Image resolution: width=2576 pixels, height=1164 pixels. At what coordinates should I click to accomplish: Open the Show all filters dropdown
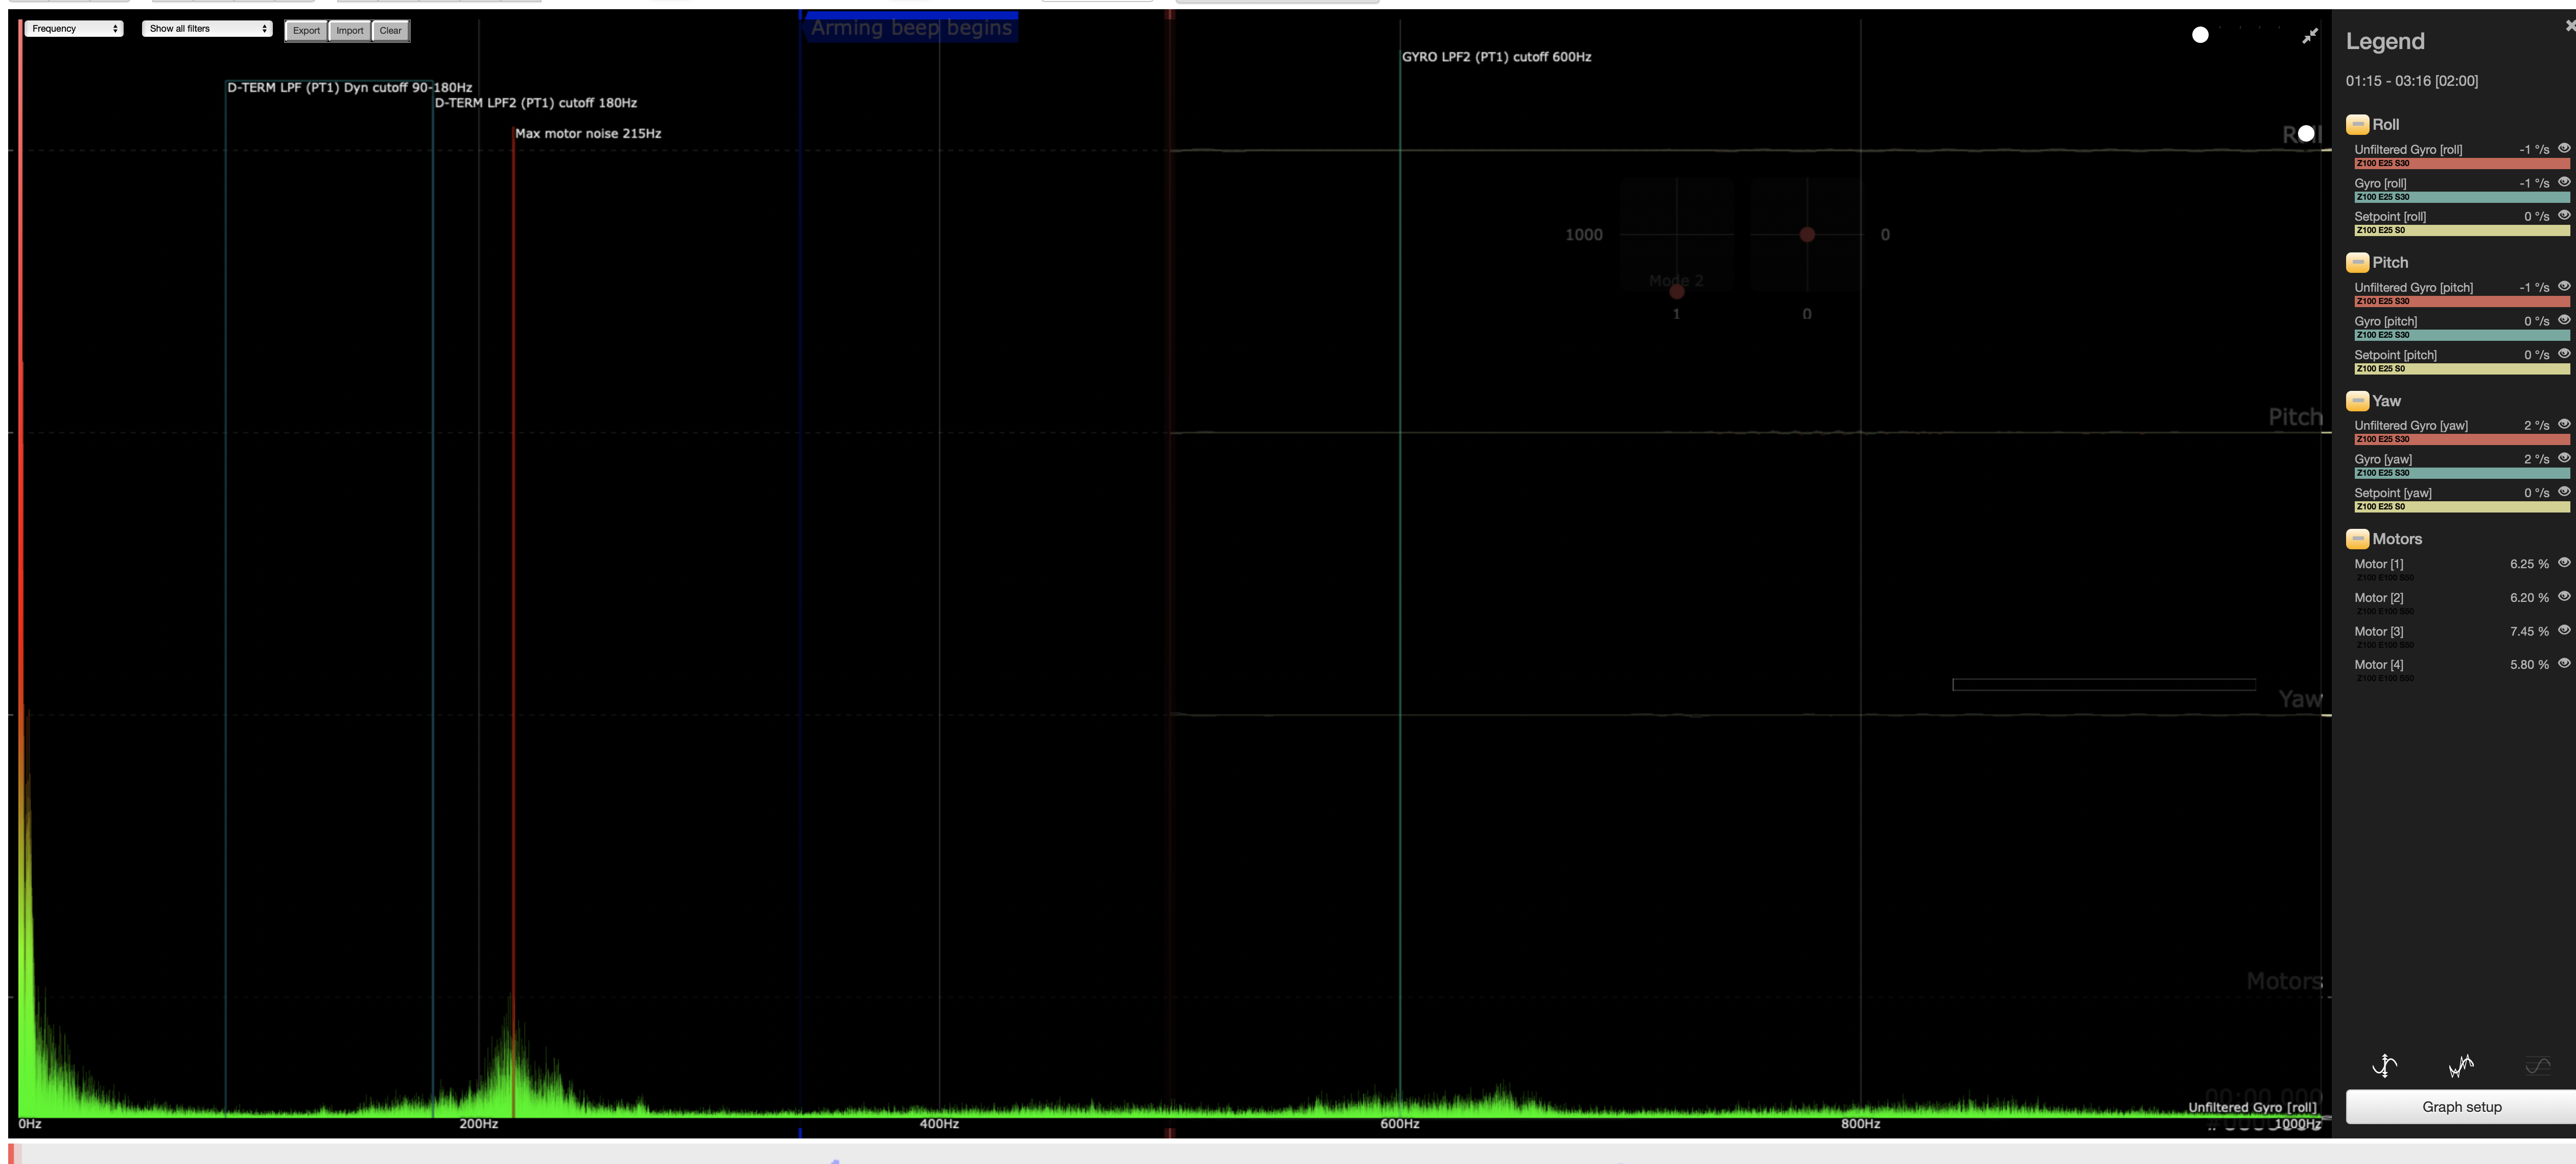(x=207, y=29)
